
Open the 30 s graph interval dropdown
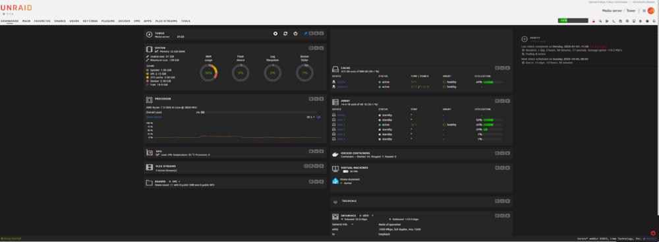point(310,117)
